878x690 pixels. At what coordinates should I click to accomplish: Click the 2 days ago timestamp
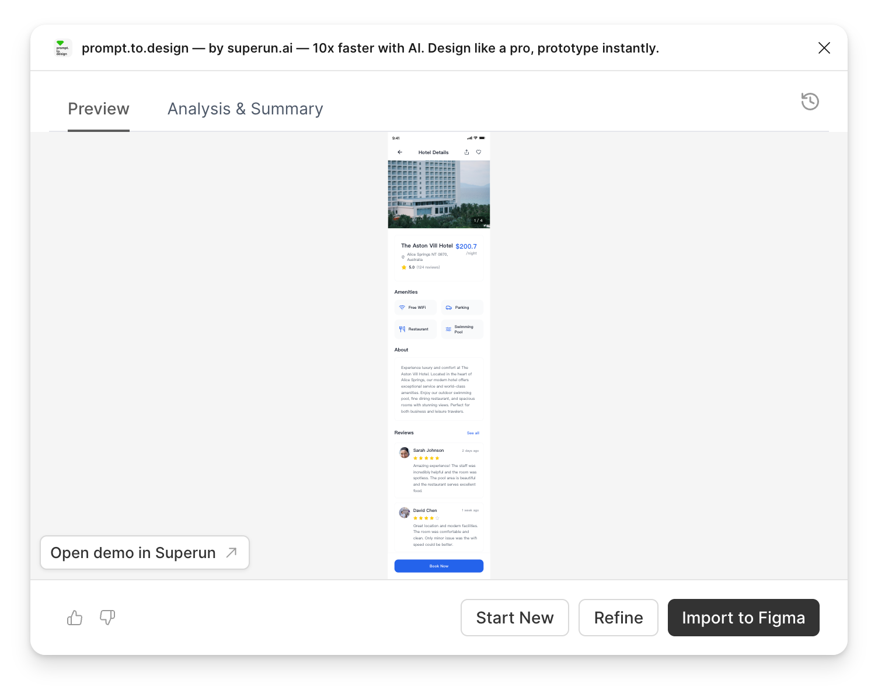click(x=471, y=451)
